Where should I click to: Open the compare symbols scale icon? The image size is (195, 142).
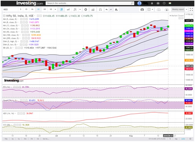point(100,9)
